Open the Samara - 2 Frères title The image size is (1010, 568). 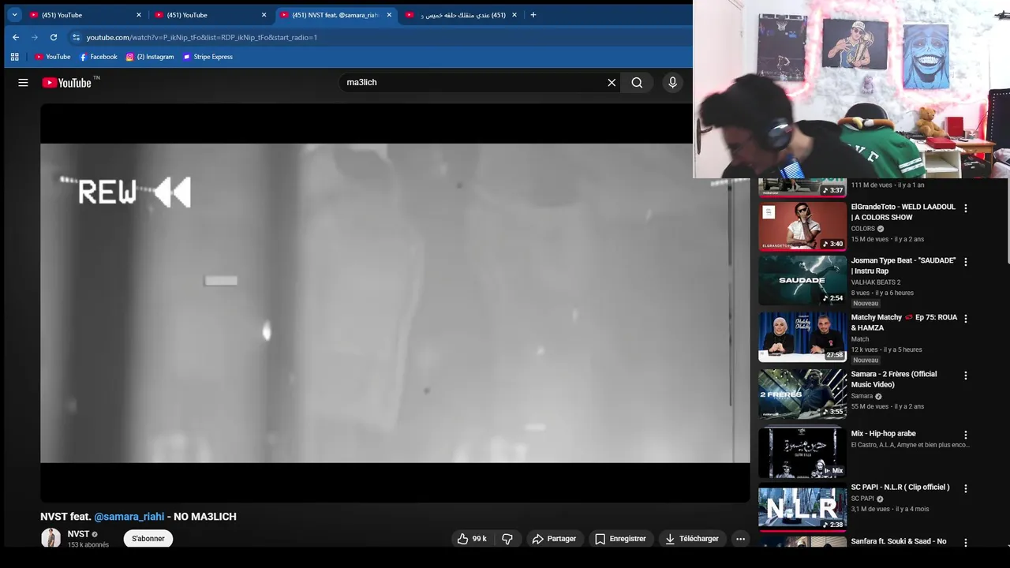(x=894, y=379)
